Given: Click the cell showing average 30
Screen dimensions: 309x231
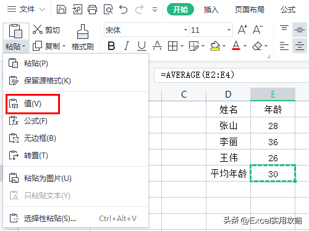Looking at the screenshot, I should tap(273, 174).
